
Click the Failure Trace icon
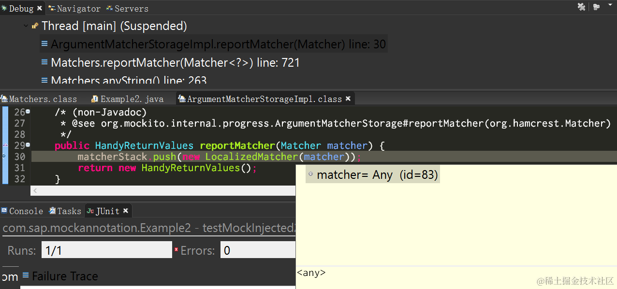coord(26,276)
